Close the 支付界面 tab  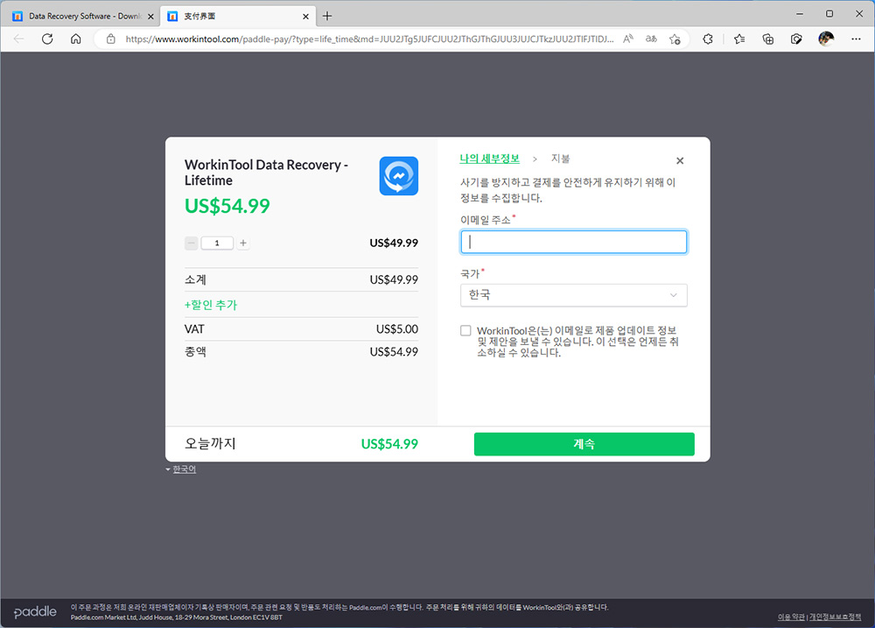coord(305,17)
